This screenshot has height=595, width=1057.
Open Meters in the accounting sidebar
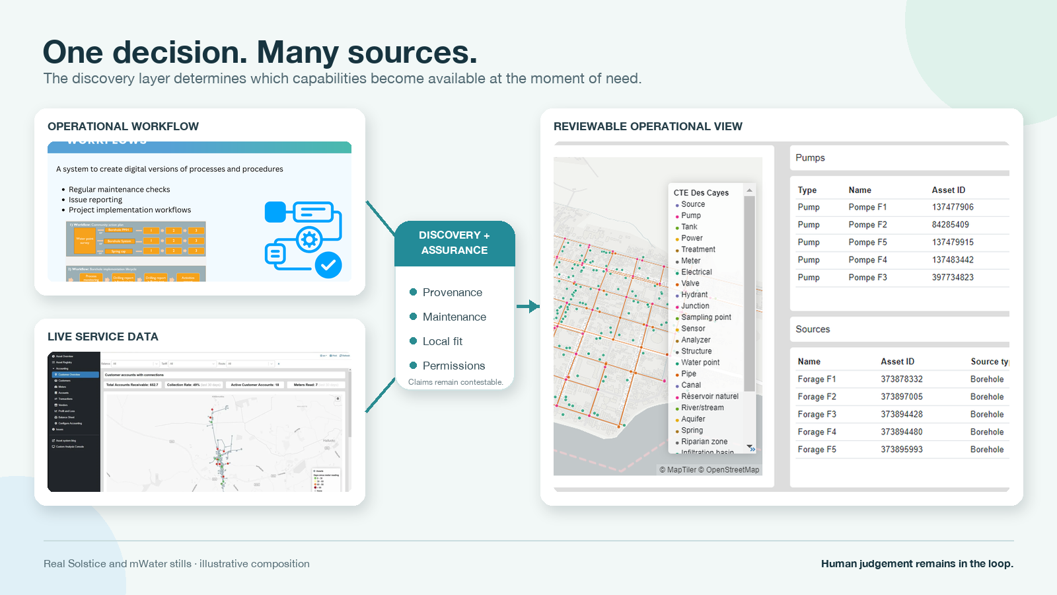point(60,387)
